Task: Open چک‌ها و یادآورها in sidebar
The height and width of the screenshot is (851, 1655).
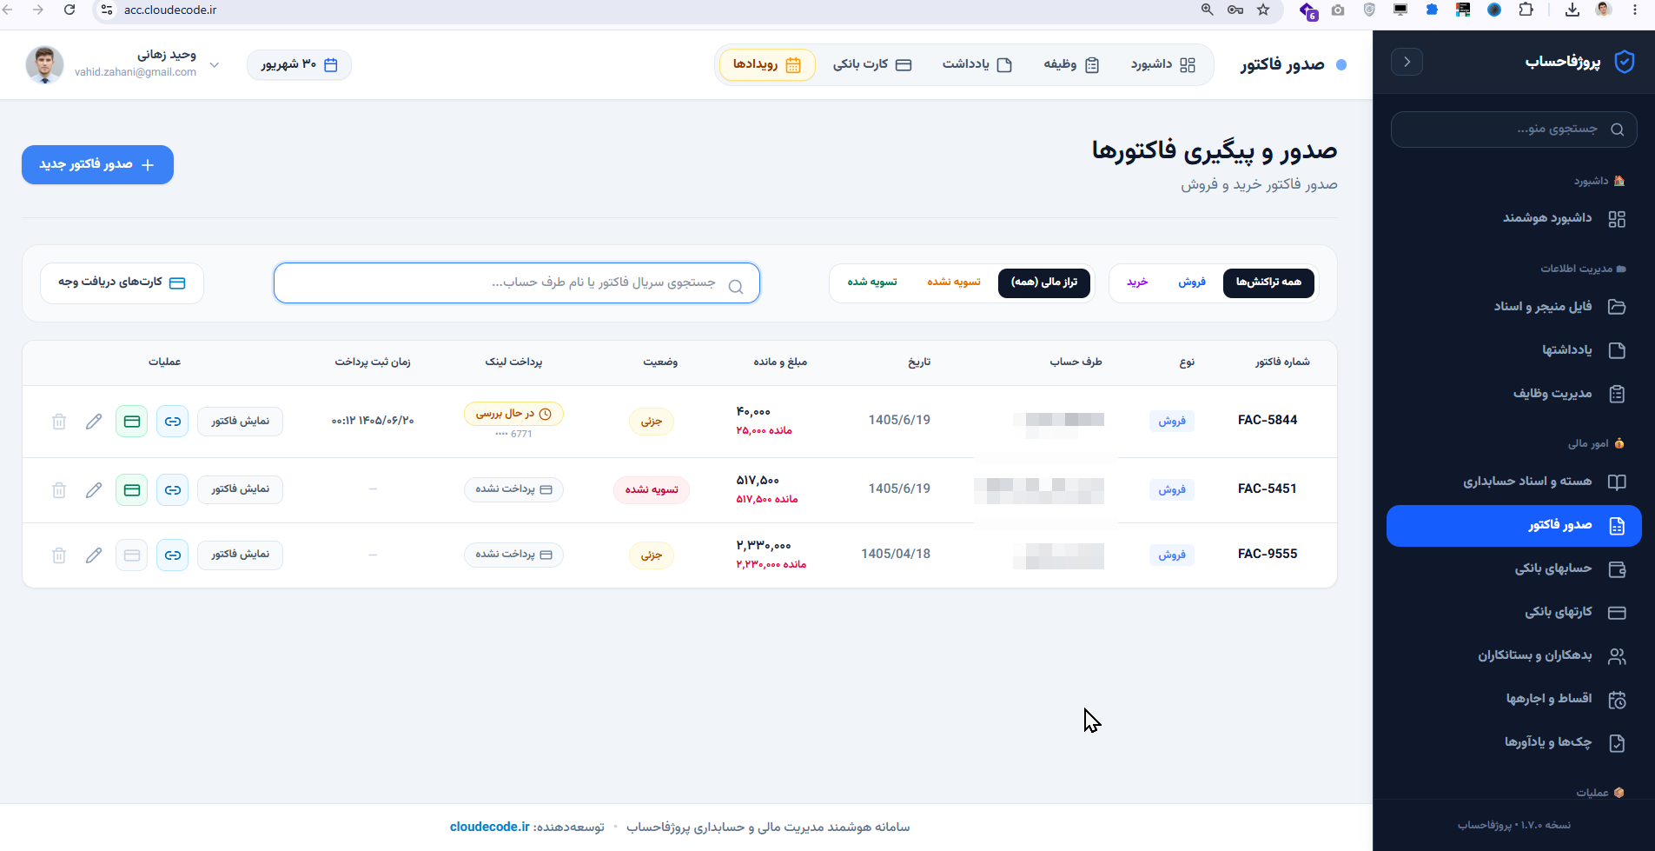Action: click(1513, 743)
